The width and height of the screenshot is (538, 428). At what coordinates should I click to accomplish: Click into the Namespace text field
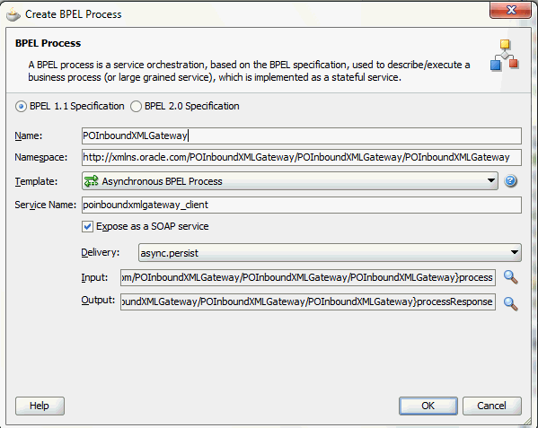[x=302, y=157]
